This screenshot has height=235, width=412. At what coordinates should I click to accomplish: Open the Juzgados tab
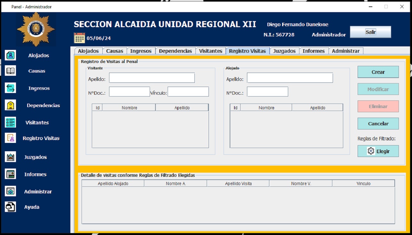[284, 51]
